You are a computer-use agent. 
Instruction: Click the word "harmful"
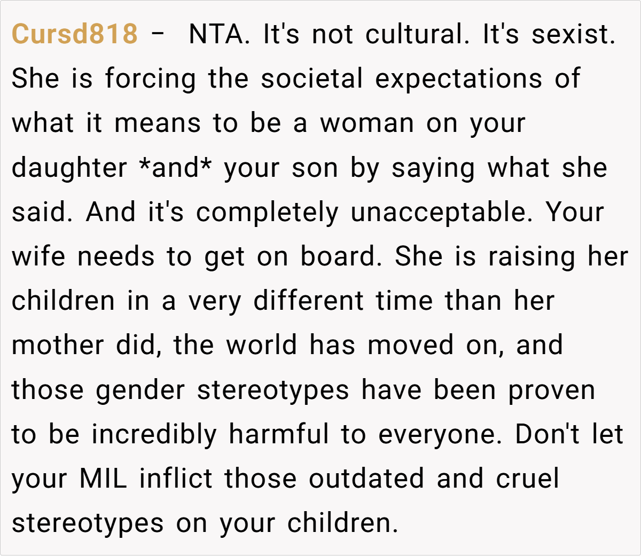[279, 434]
